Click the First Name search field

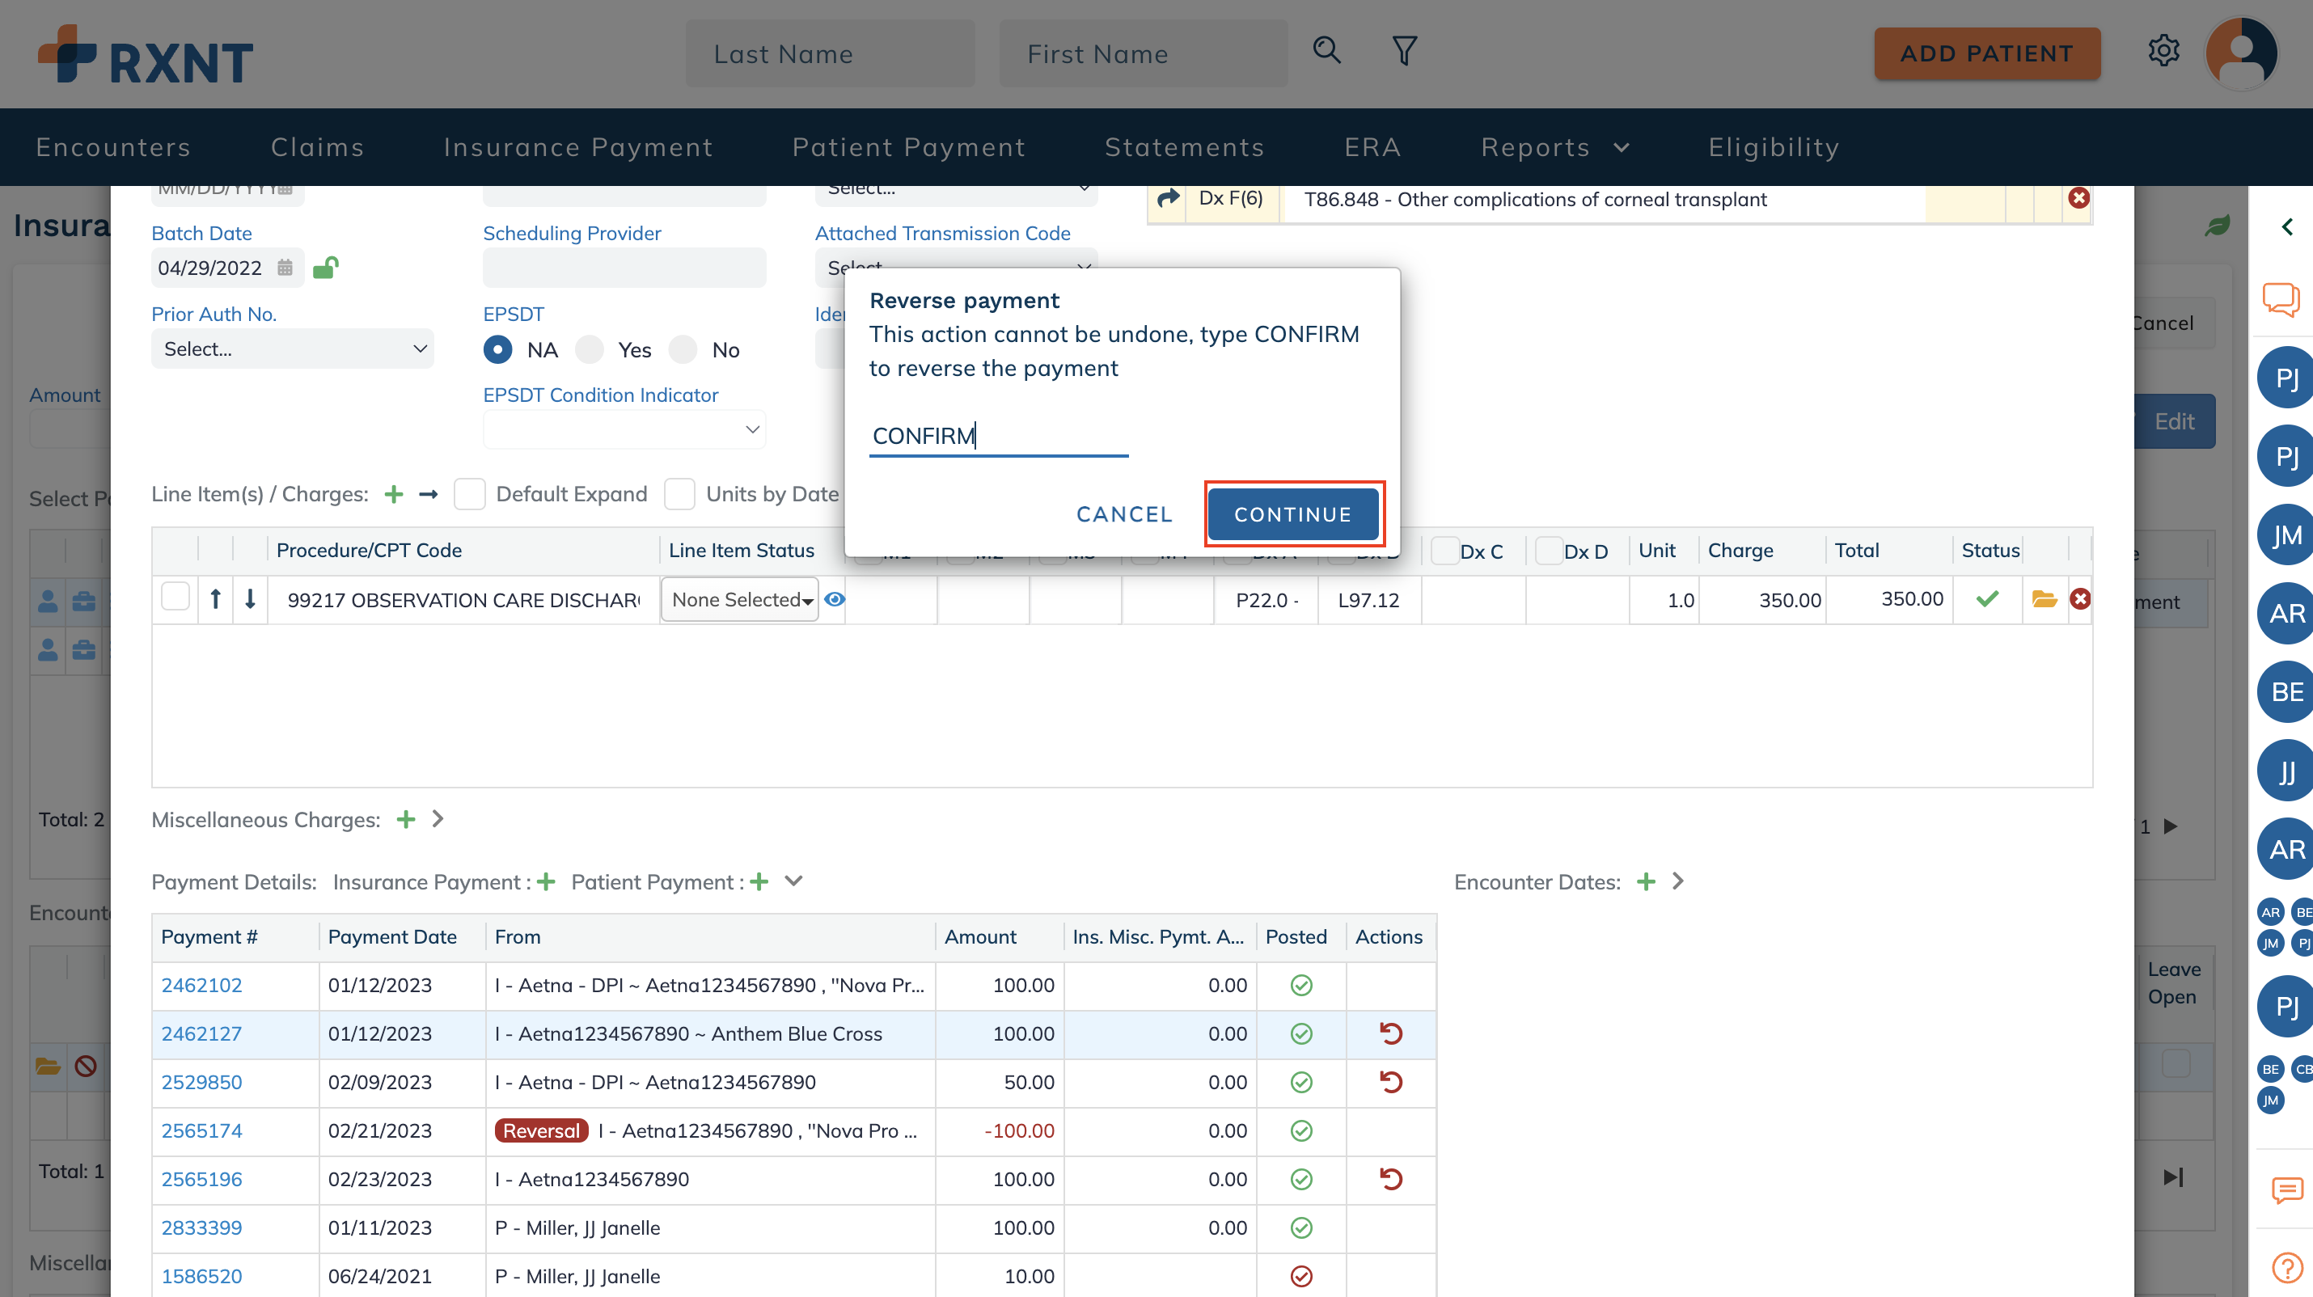click(x=1143, y=54)
